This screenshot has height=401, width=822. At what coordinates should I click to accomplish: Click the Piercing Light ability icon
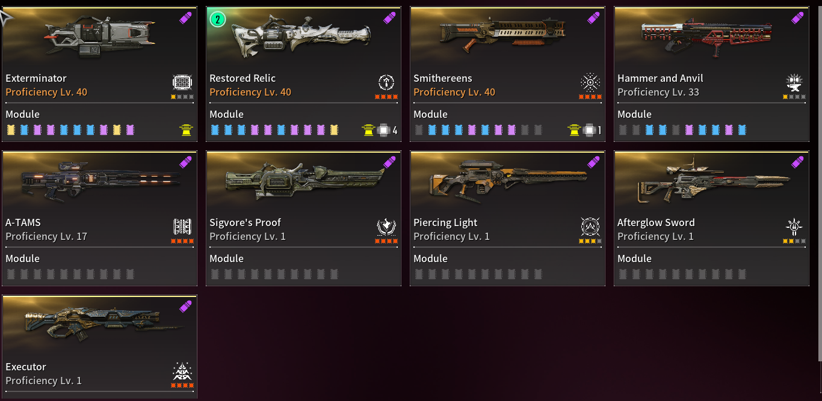tap(590, 227)
